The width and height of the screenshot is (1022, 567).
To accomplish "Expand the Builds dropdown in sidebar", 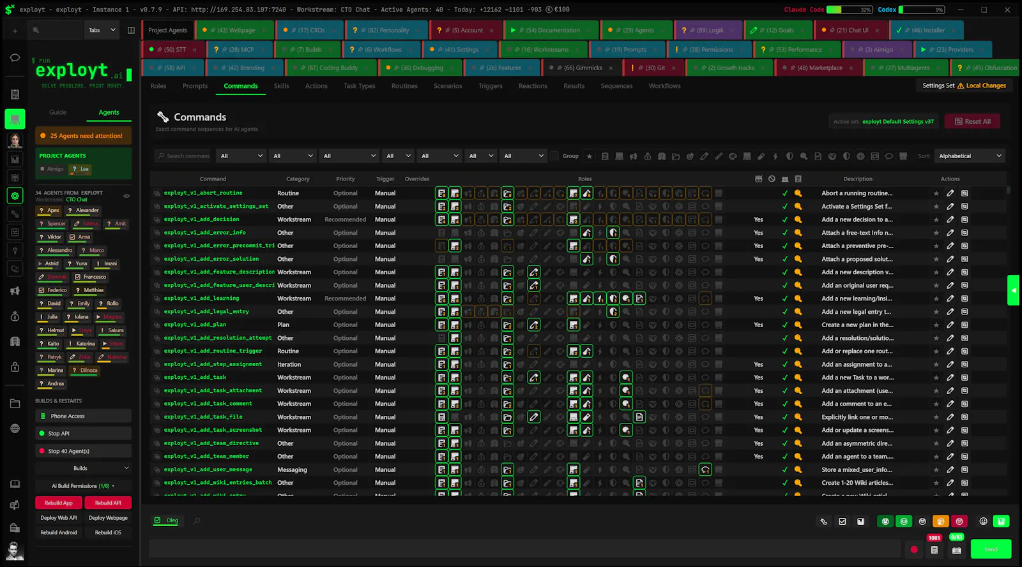I will click(x=83, y=468).
